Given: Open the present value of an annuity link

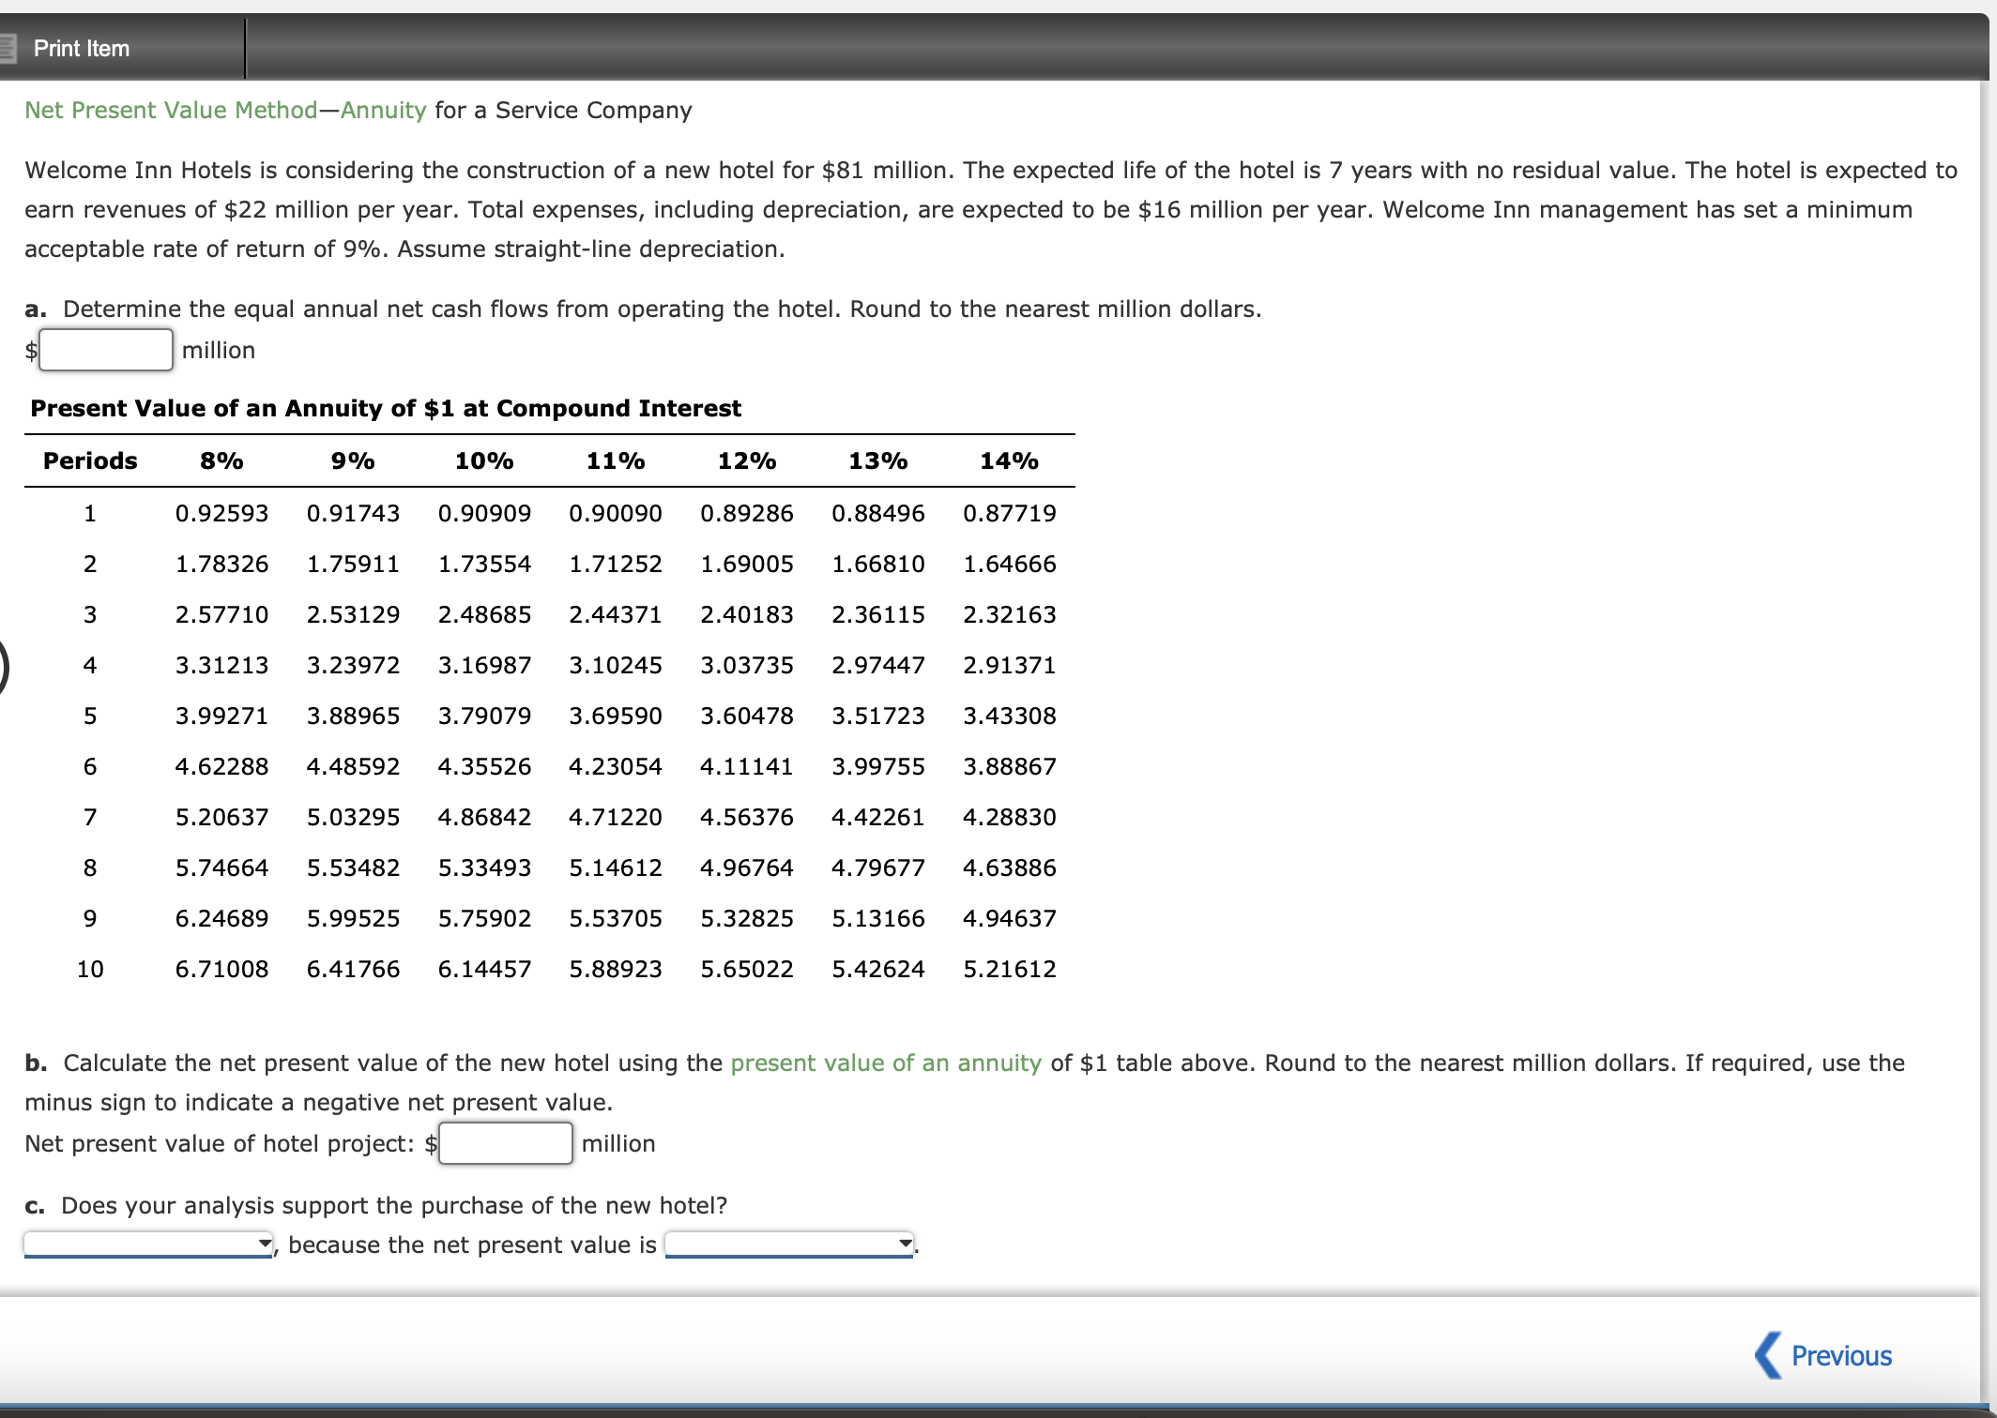Looking at the screenshot, I should tap(885, 1063).
